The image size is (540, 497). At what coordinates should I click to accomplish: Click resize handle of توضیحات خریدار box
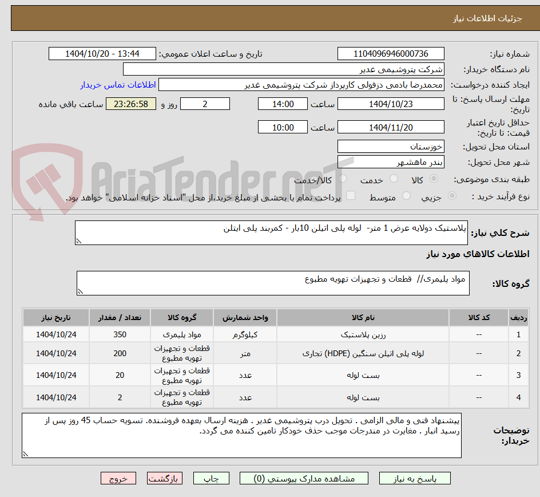point(25,454)
